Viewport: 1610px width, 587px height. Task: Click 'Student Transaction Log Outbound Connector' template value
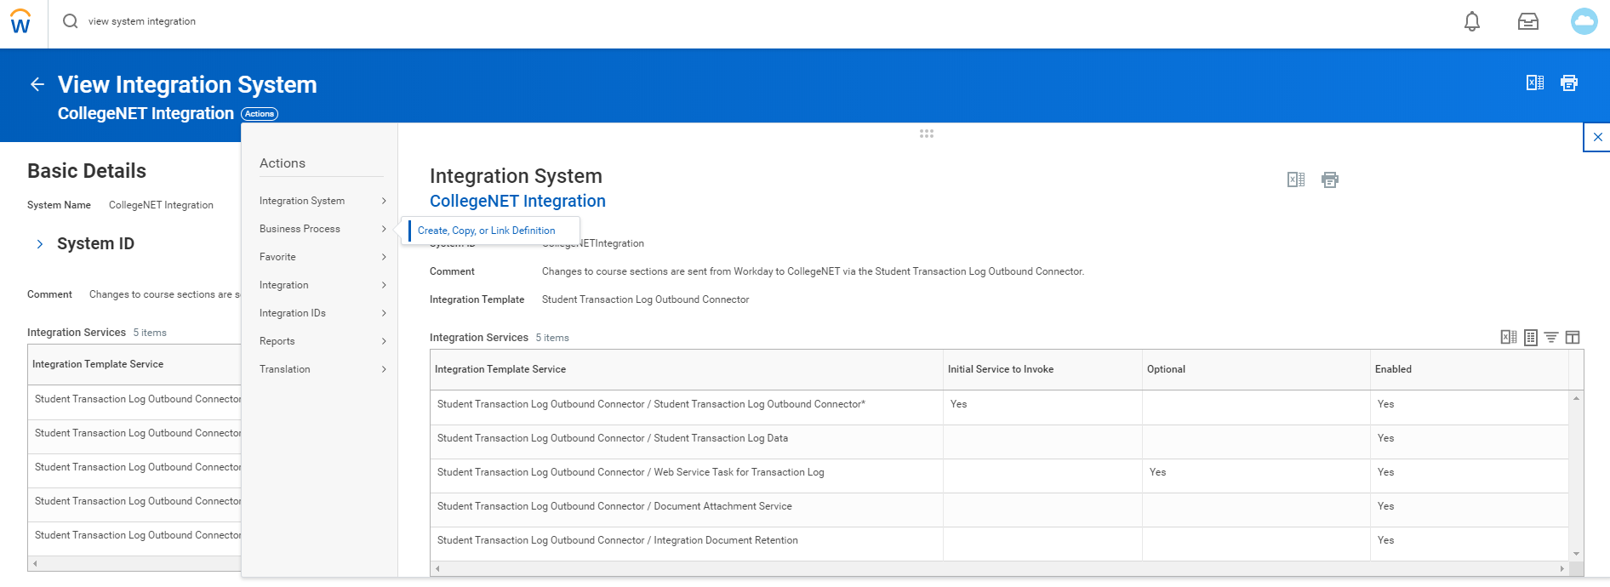click(645, 299)
